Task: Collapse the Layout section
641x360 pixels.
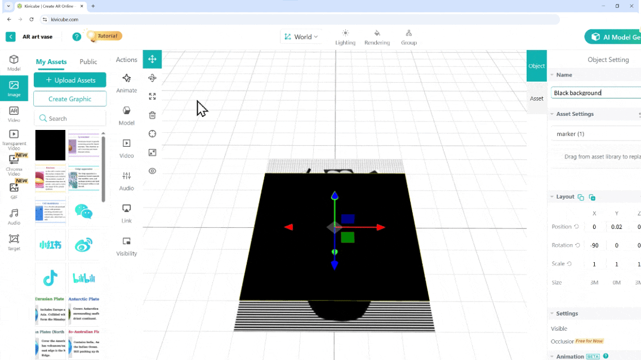Action: pos(552,197)
